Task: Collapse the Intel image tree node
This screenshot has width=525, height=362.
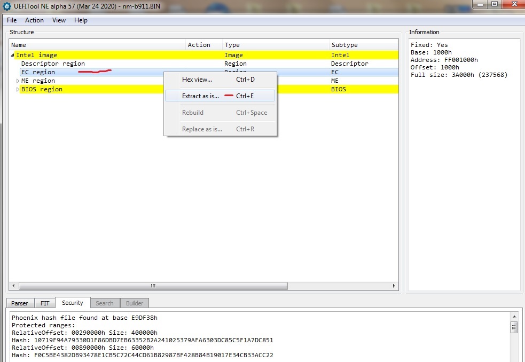Action: click(13, 55)
